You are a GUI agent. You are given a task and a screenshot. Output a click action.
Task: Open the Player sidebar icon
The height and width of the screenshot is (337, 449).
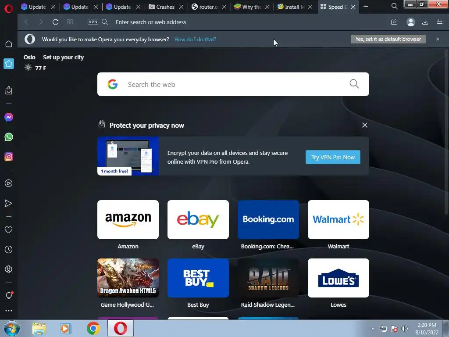click(9, 183)
